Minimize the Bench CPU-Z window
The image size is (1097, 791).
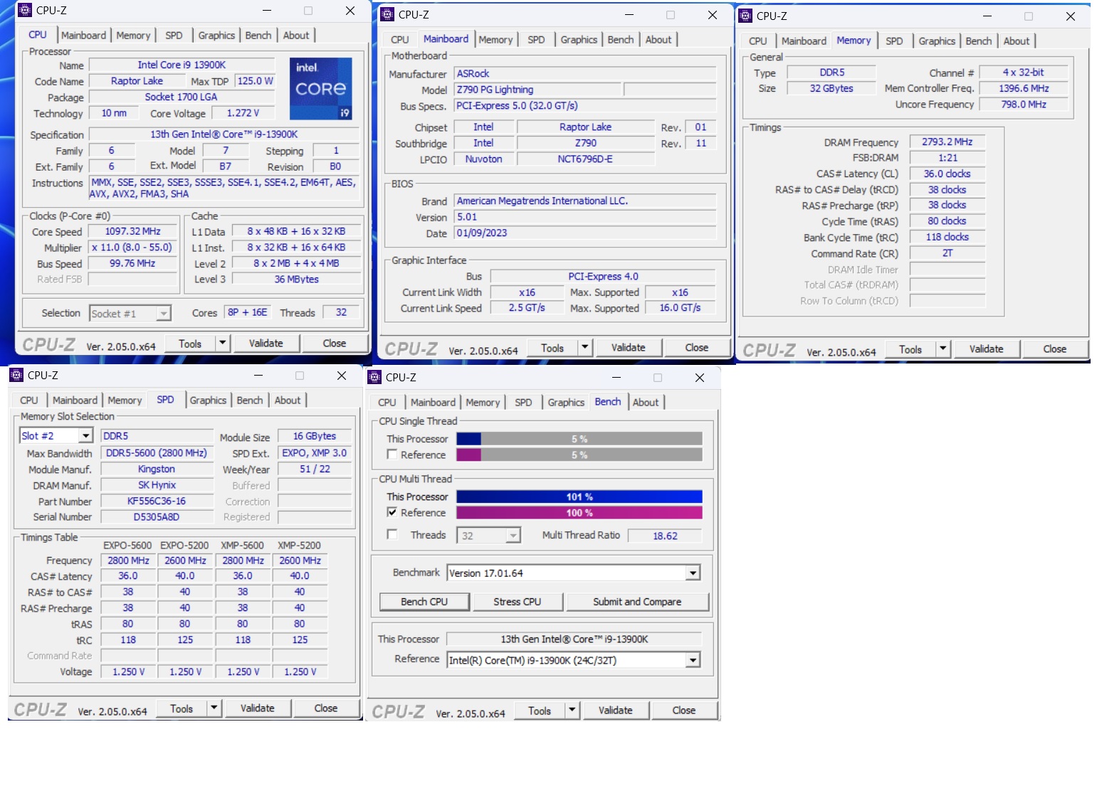click(x=616, y=378)
